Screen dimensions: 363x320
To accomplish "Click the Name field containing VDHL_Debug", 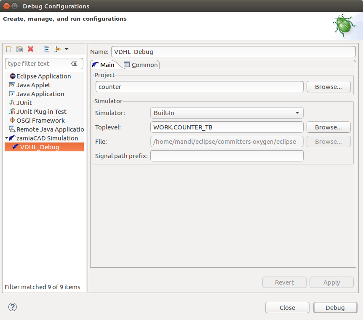I will pos(233,52).
